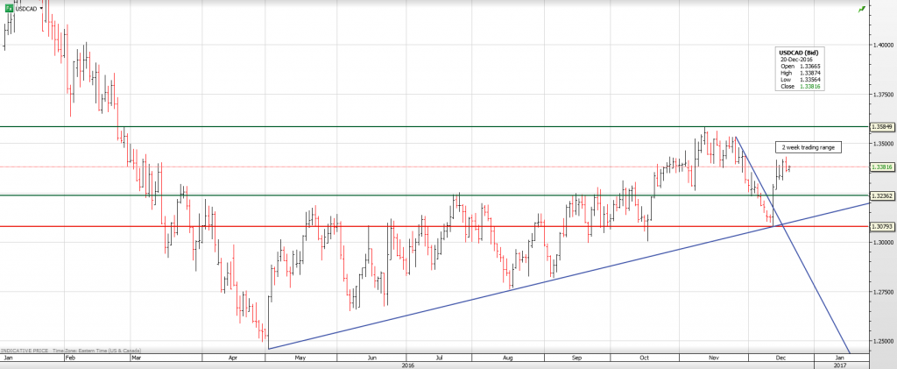Select the Oct month on time axis
The image size is (897, 369).
pos(644,358)
